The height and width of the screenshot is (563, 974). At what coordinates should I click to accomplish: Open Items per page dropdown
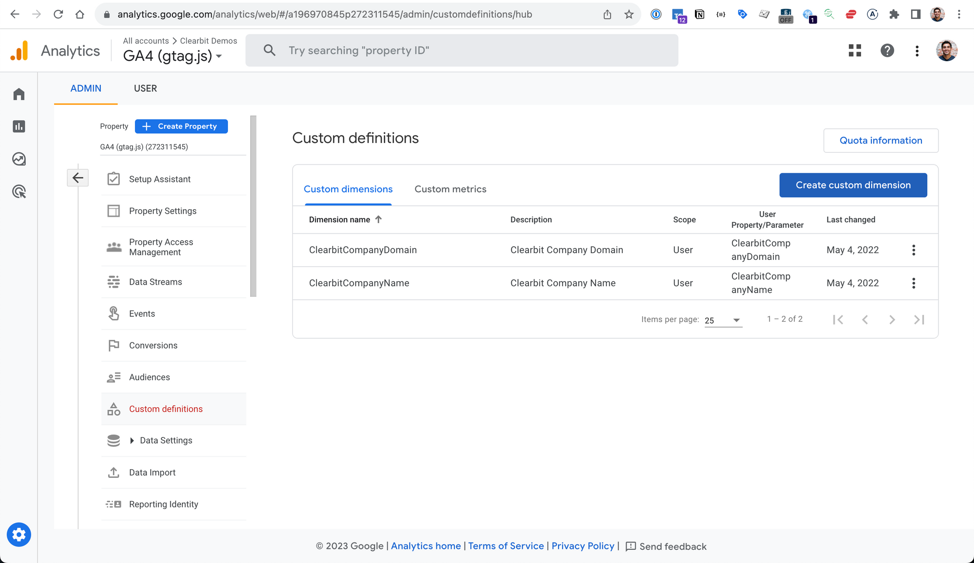pos(723,320)
